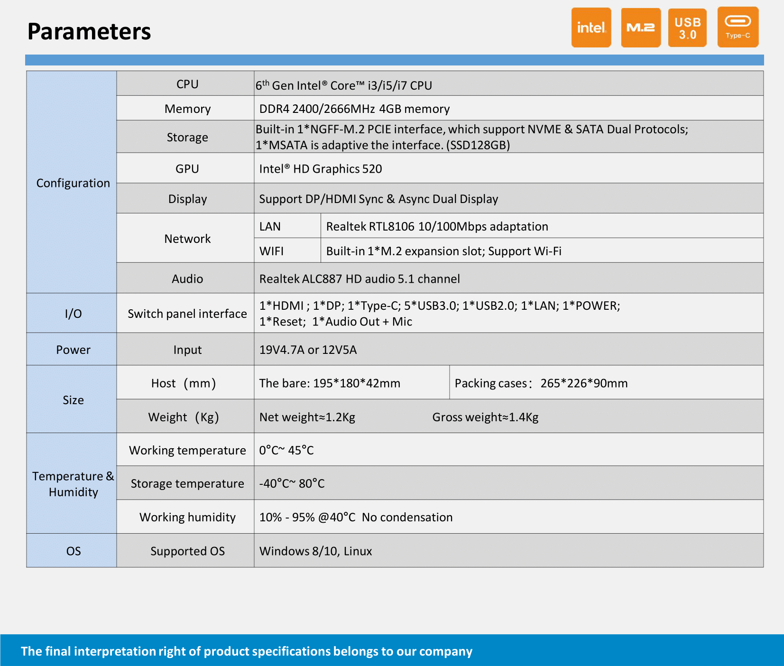The image size is (784, 666).
Task: Click the LAN sub-label cell
Action: tap(287, 226)
